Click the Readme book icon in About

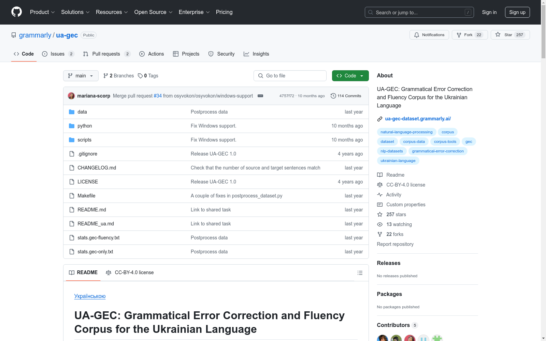click(380, 175)
